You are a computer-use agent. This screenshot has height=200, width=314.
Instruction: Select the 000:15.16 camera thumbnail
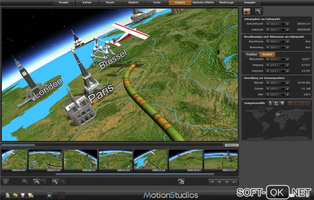pos(151,161)
